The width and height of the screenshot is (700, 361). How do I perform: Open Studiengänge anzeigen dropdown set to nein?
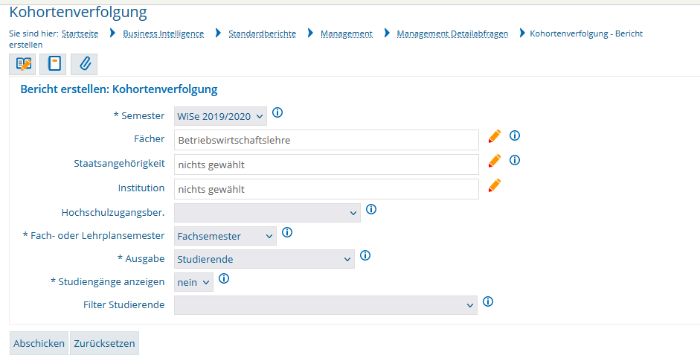click(x=193, y=282)
